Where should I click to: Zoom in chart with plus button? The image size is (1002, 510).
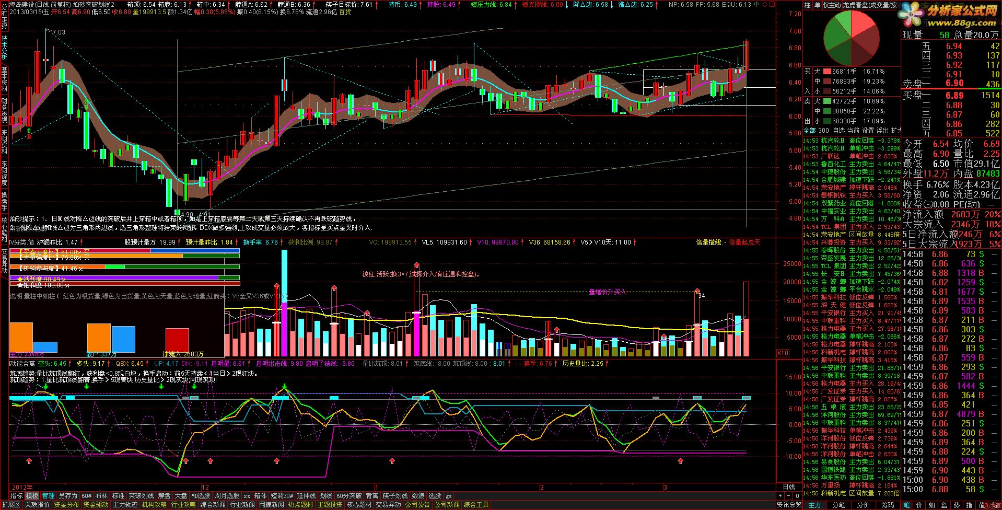(x=780, y=496)
